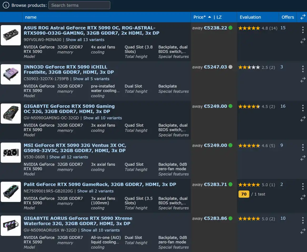Image resolution: width=307 pixels, height=252 pixels.
Task: Open GIGABYTE GeForce RTX 5090 Gaming OC link
Action: click(69, 109)
